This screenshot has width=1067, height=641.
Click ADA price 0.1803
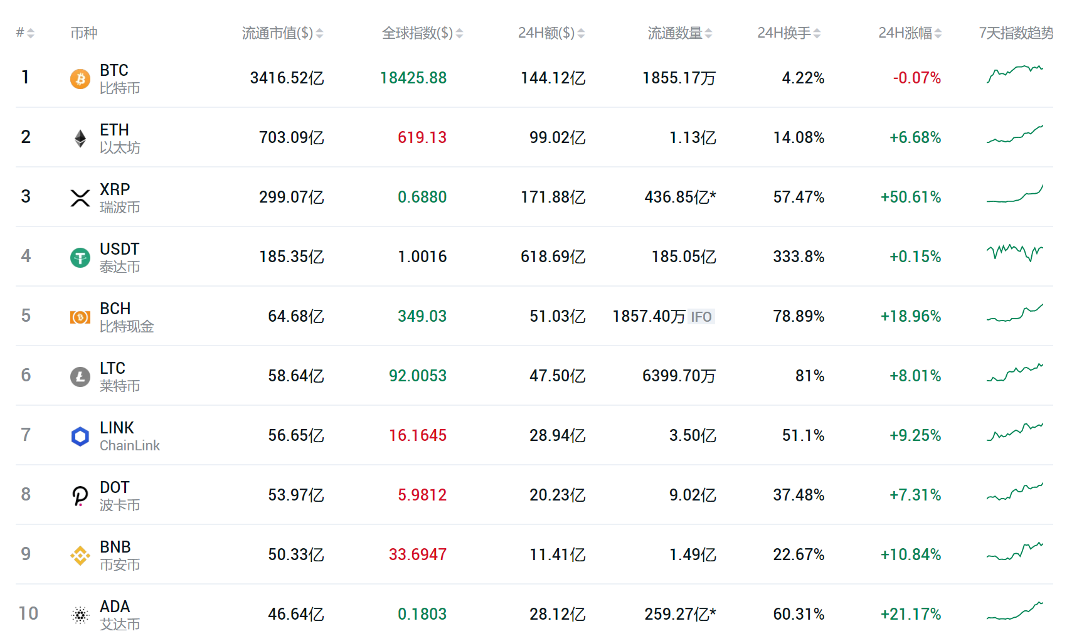422,614
